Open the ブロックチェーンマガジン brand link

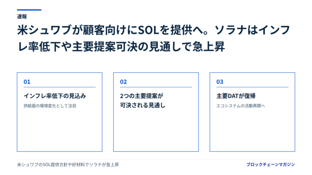tap(271, 164)
